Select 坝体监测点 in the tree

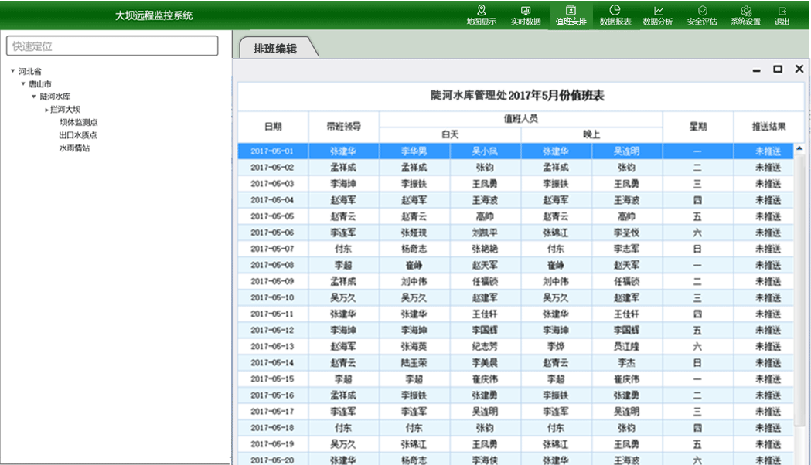pyautogui.click(x=78, y=122)
